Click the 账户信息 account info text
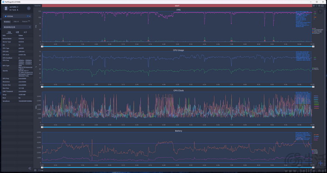Image resolution: width=327 pixels, height=173 pixels. (13, 10)
